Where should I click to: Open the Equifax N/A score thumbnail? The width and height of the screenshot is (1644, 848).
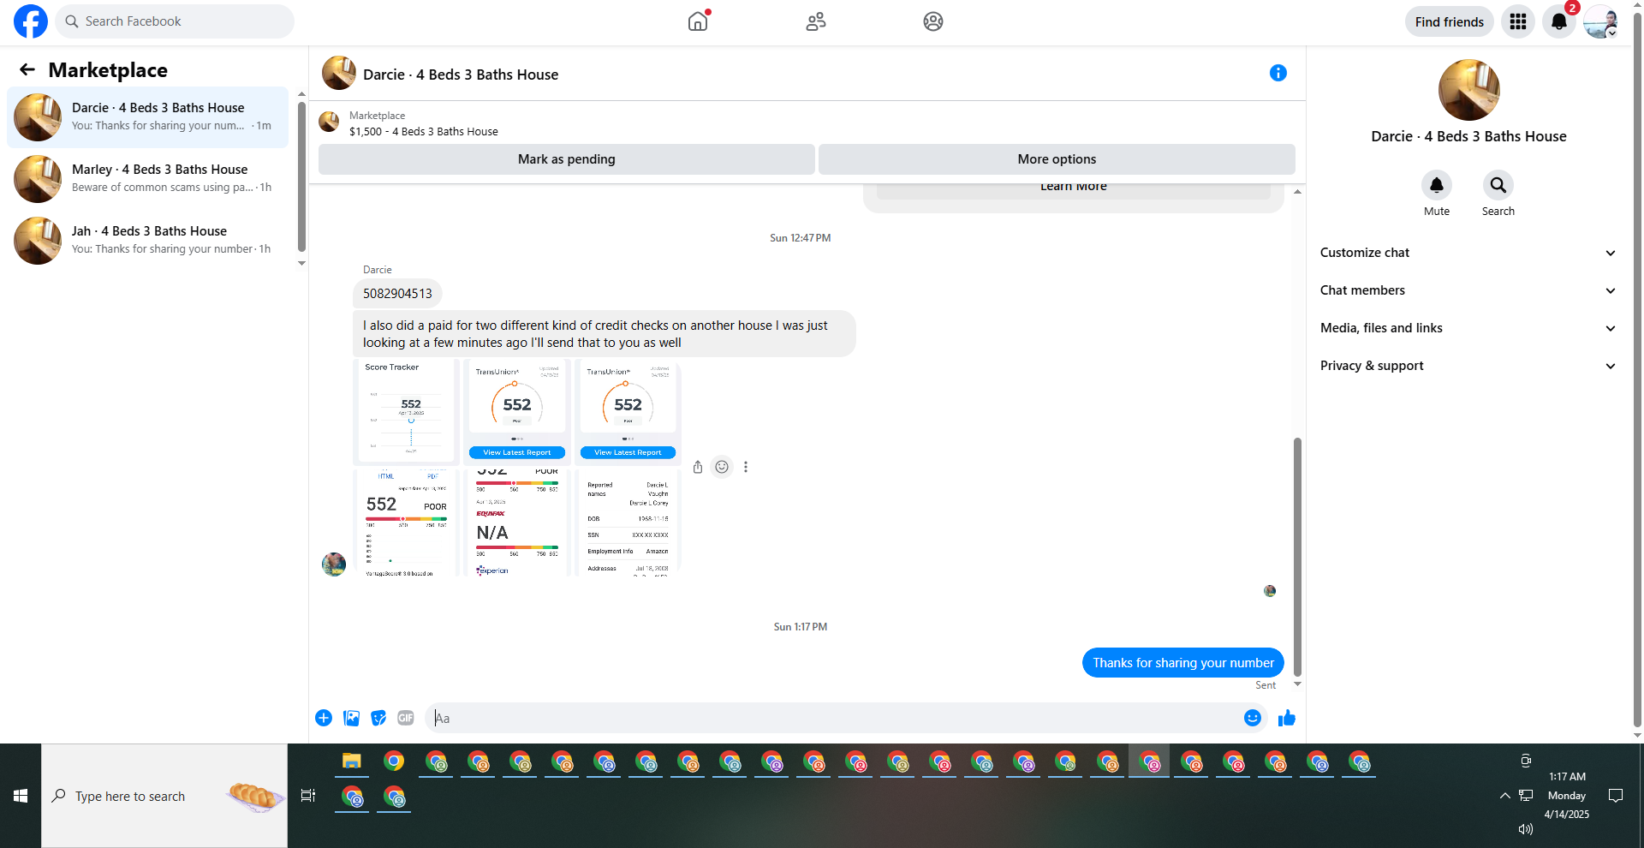(x=517, y=522)
